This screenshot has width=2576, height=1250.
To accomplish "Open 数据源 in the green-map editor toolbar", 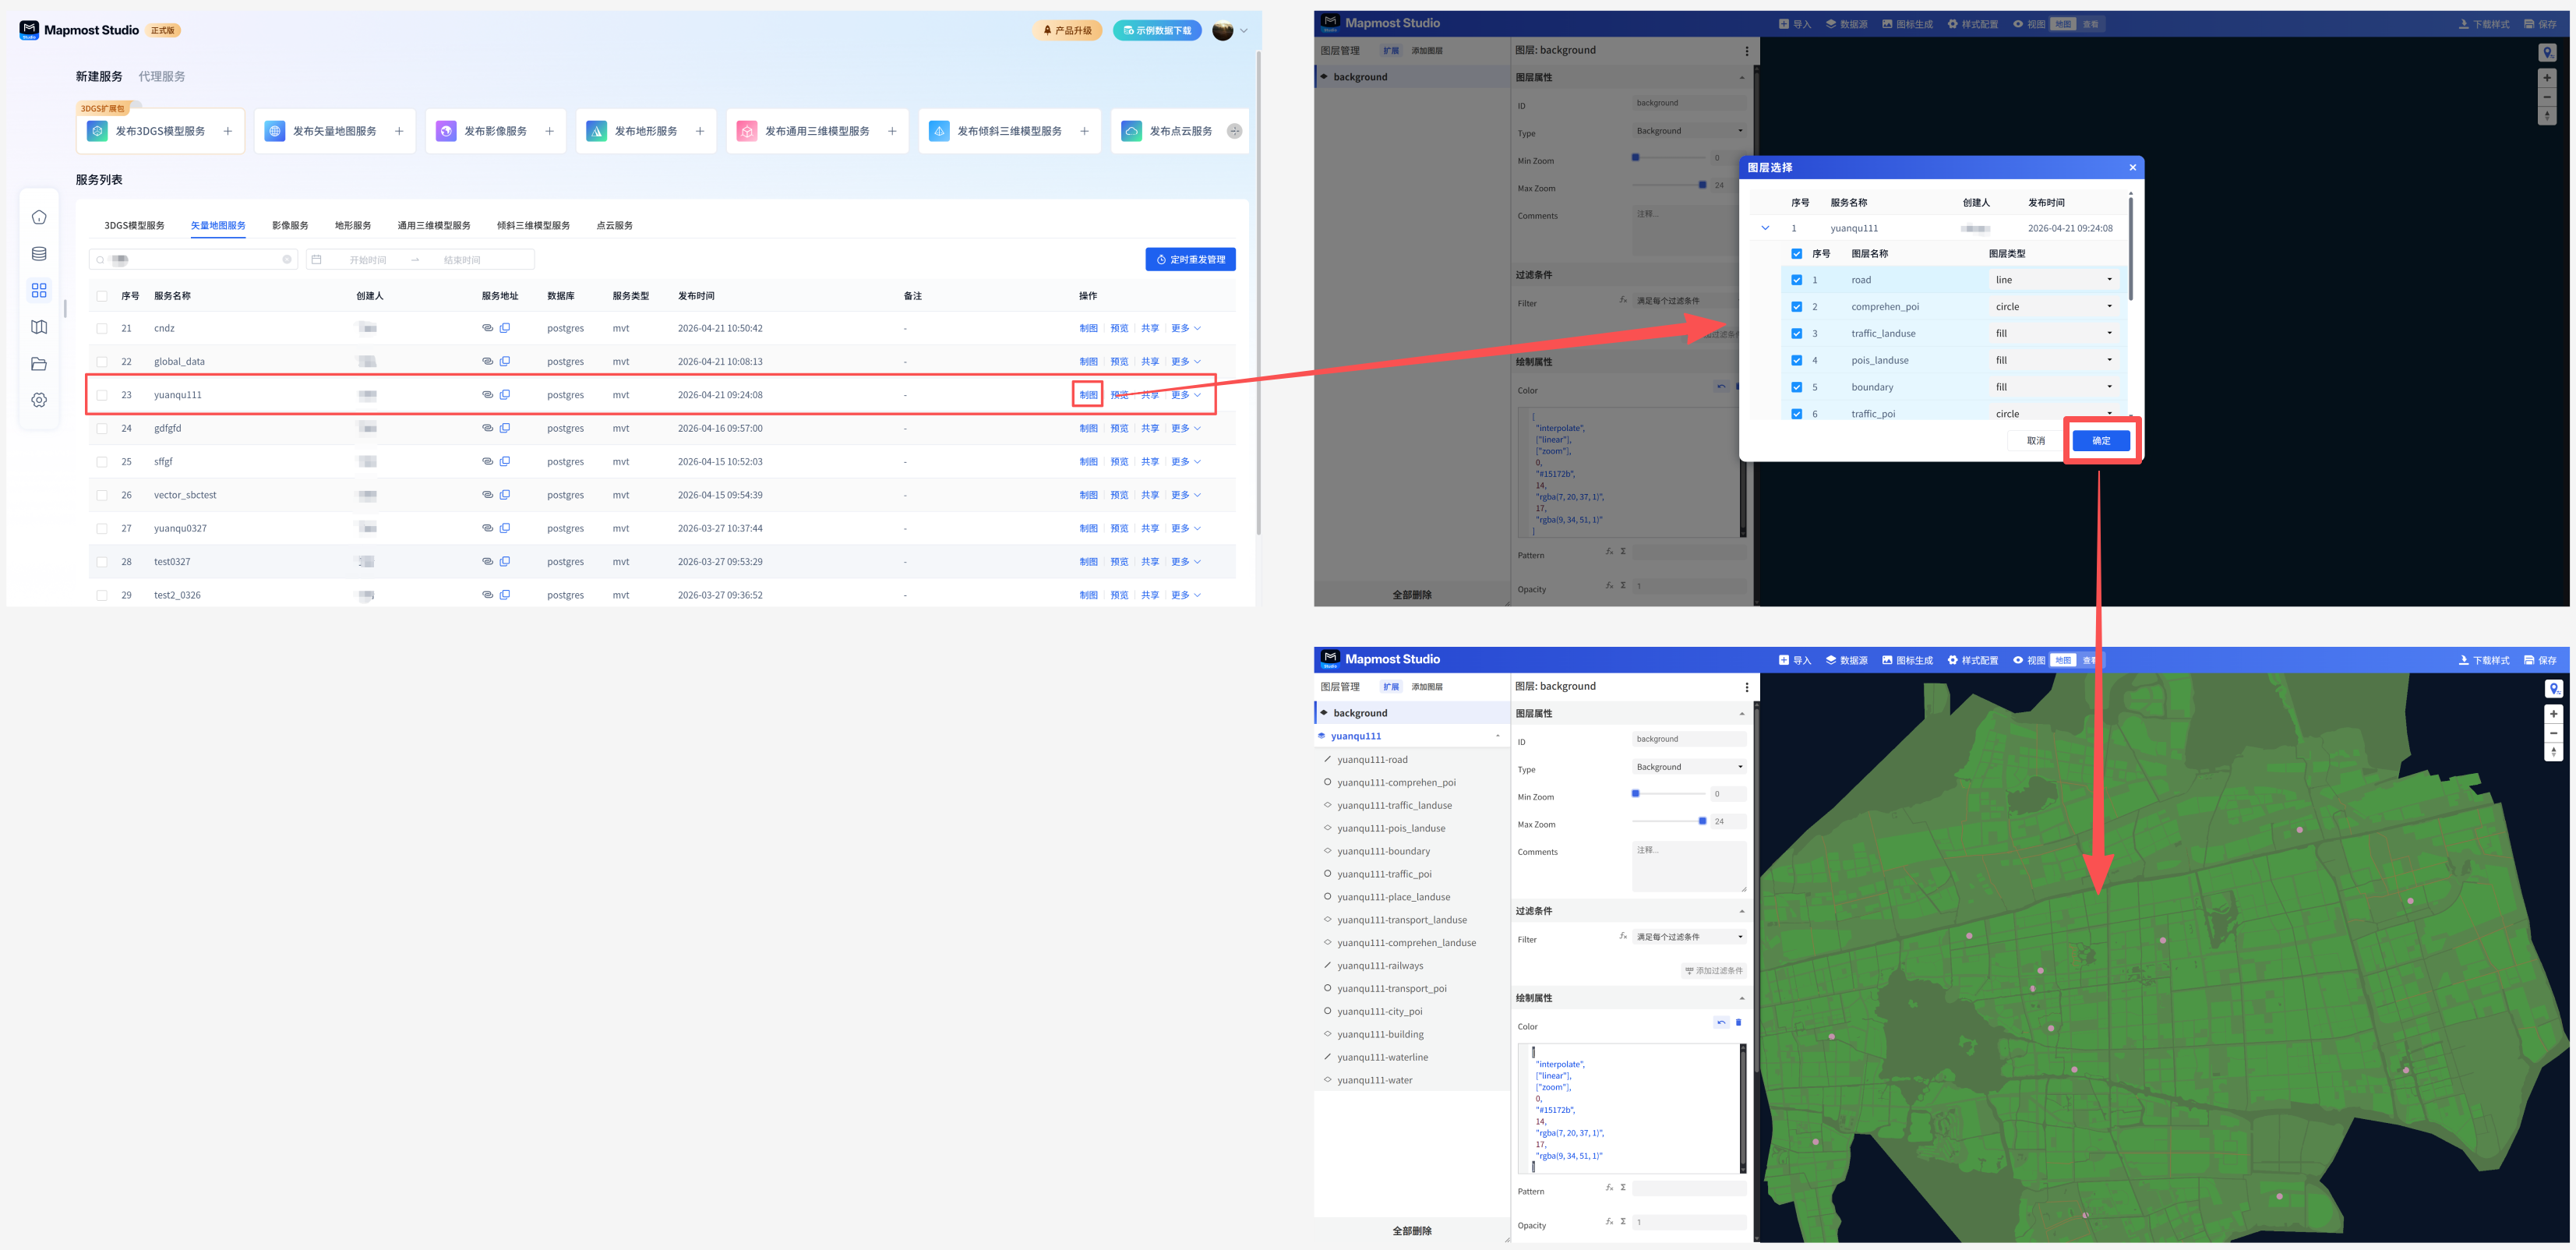I will coord(1846,660).
